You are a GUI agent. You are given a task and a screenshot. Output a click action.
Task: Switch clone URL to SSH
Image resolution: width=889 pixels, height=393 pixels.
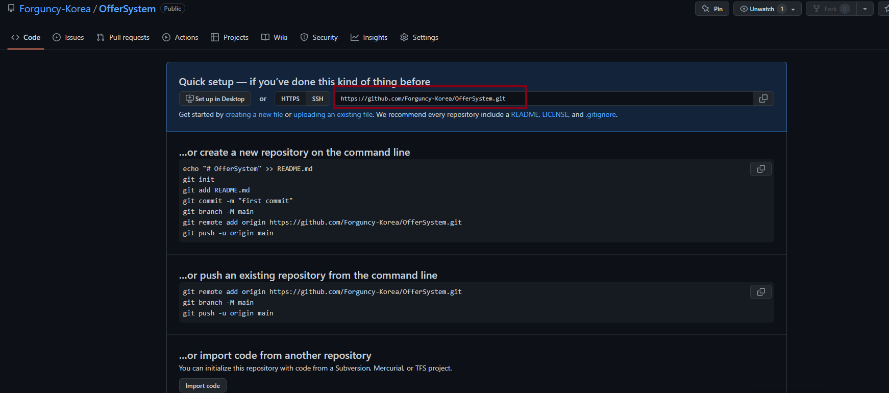click(x=317, y=99)
